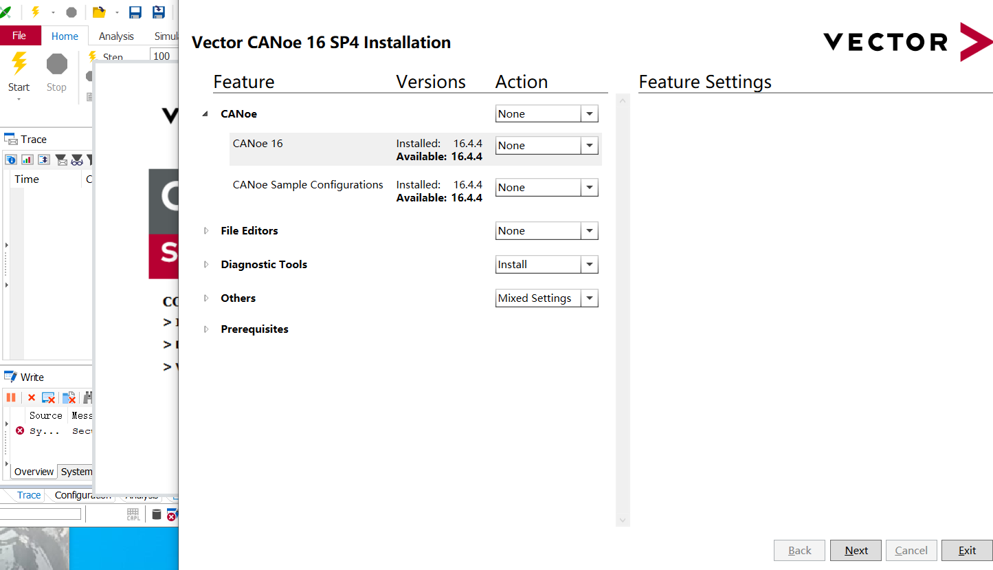The width and height of the screenshot is (993, 570).
Task: Click the feature list scroll-down arrow
Action: click(623, 520)
